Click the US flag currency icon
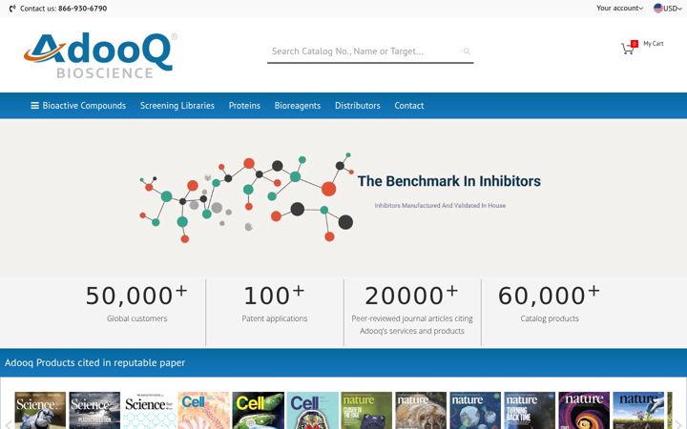Viewport: 687px width, 429px height. point(657,8)
